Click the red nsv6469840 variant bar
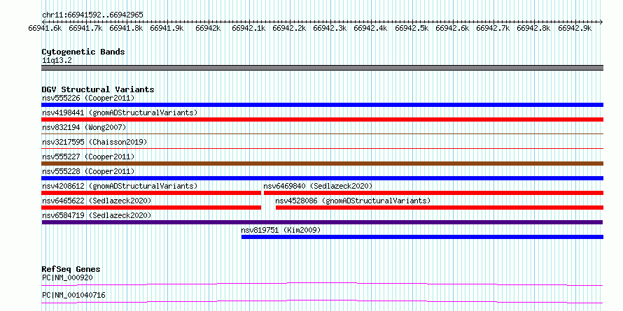The image size is (623, 311). [x=433, y=193]
